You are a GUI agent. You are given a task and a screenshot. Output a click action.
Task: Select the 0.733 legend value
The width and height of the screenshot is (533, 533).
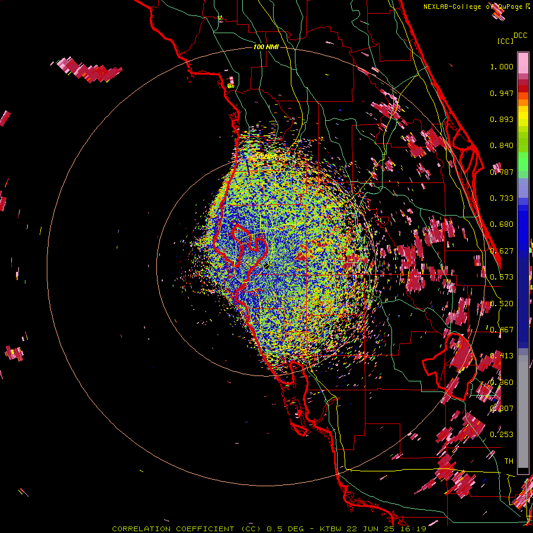click(x=502, y=198)
